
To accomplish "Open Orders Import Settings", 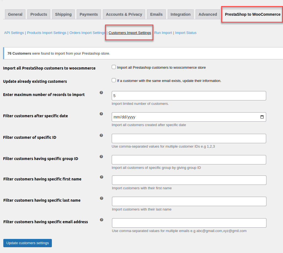I will [87, 33].
